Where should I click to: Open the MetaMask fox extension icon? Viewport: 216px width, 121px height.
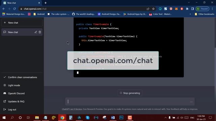click(176, 9)
